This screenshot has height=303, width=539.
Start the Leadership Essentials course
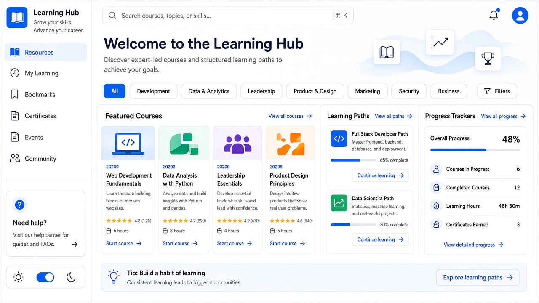pyautogui.click(x=235, y=243)
